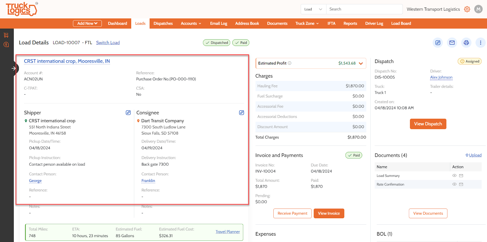Go to the Dashboard tab

point(117,23)
